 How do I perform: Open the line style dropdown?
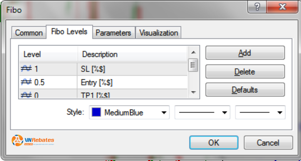coord(202,112)
